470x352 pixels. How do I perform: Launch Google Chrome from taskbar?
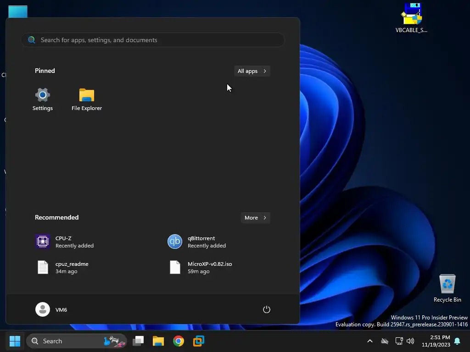coord(179,341)
